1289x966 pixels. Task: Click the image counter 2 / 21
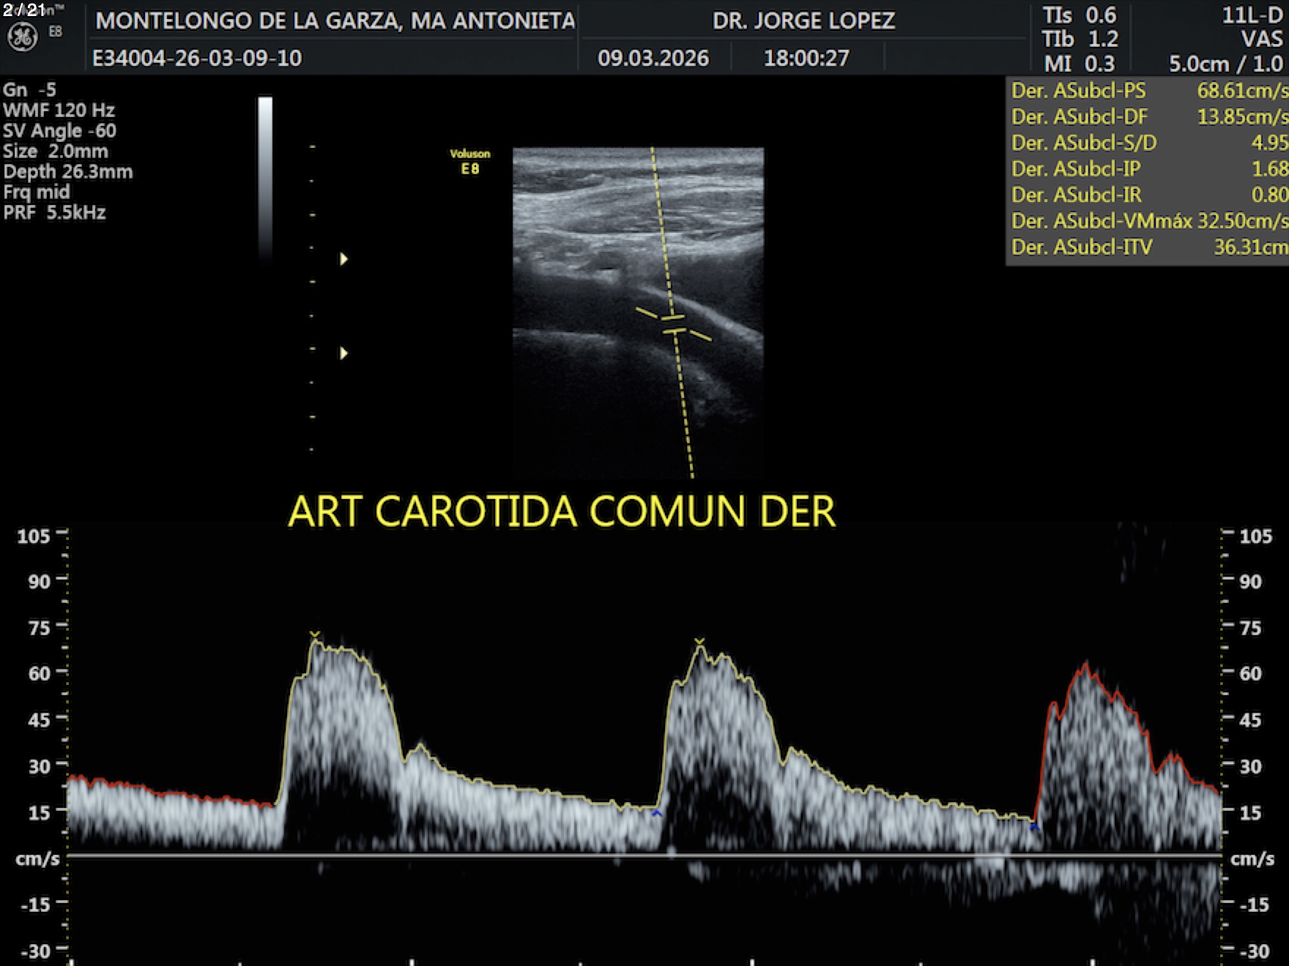23,10
